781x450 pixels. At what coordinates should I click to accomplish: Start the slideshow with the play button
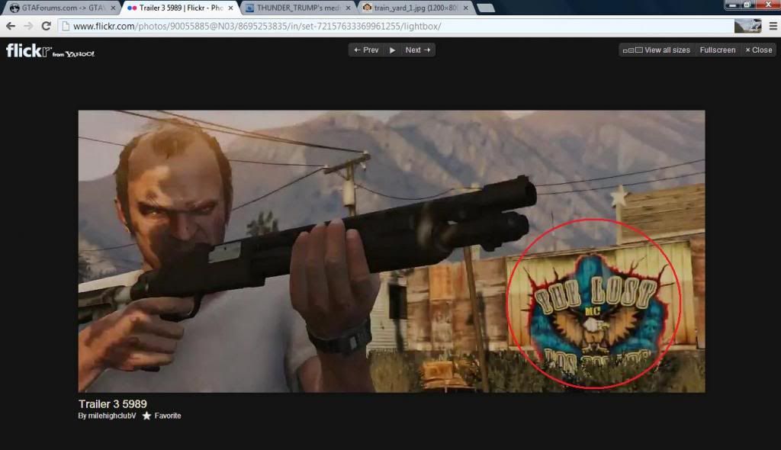click(x=392, y=50)
